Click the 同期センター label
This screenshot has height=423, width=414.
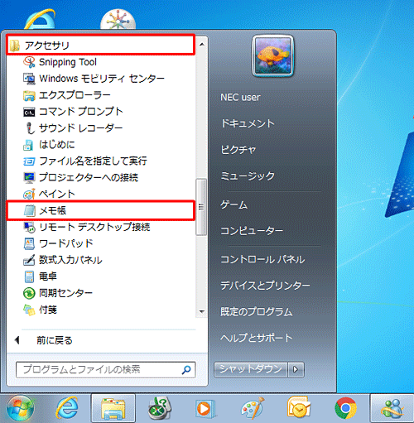point(65,293)
